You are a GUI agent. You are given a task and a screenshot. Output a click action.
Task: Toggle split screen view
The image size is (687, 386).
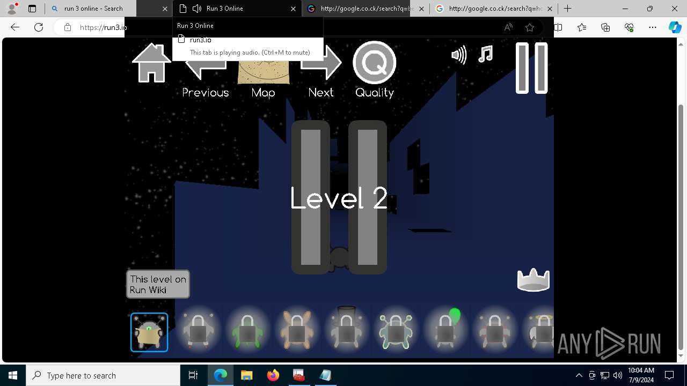558,27
